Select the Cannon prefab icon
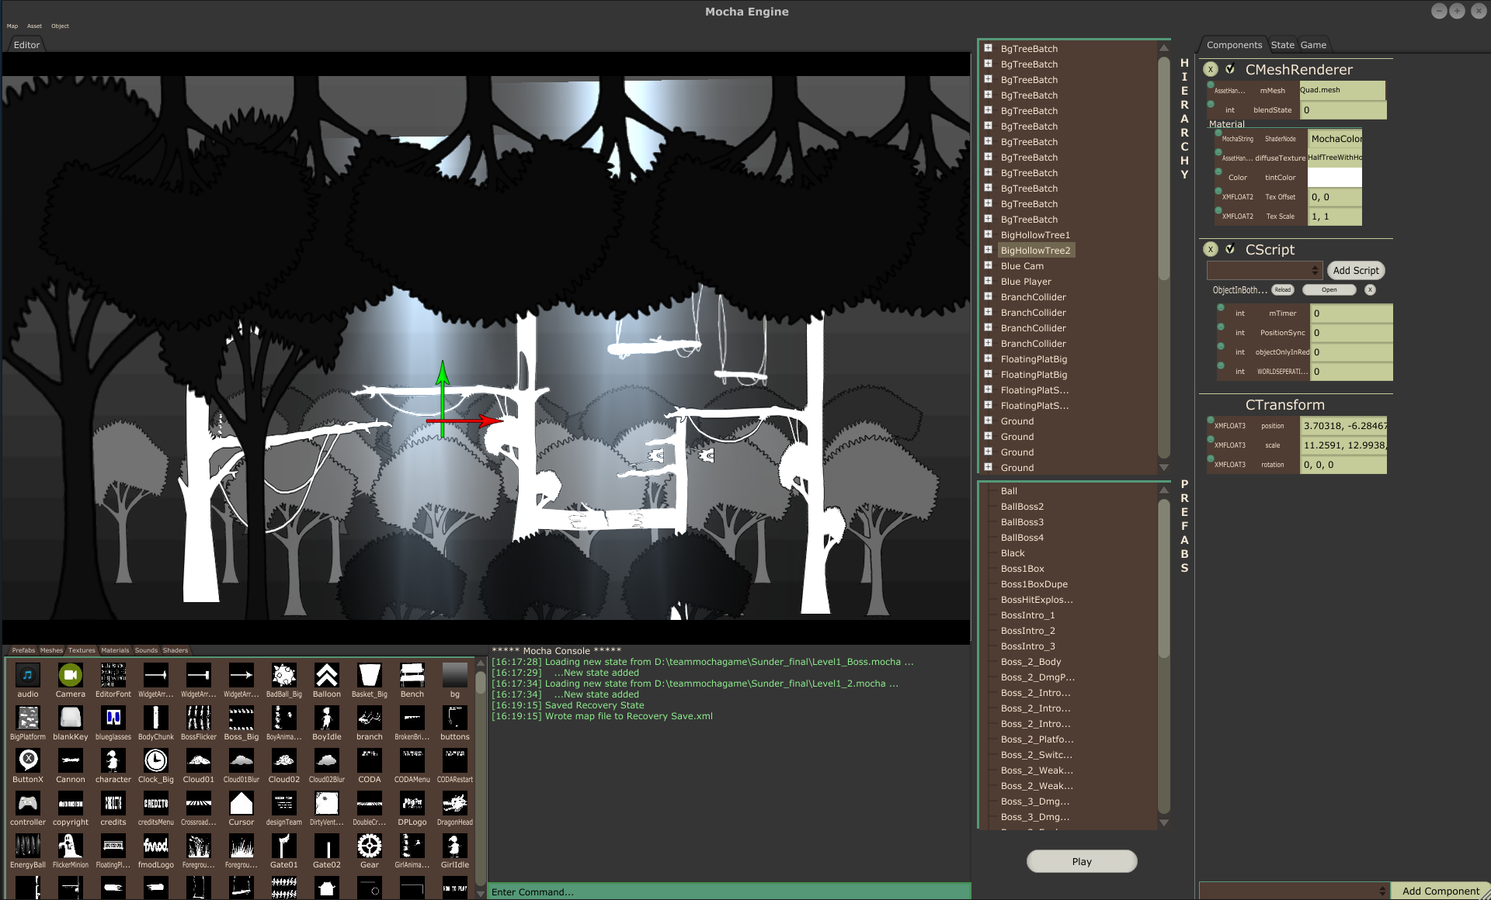Image resolution: width=1491 pixels, height=900 pixels. pyautogui.click(x=71, y=760)
